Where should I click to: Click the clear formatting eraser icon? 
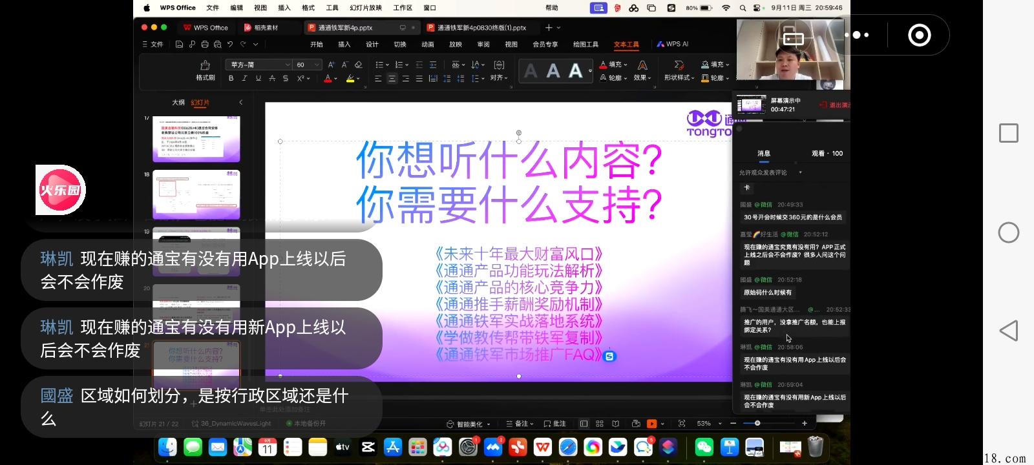pos(359,65)
